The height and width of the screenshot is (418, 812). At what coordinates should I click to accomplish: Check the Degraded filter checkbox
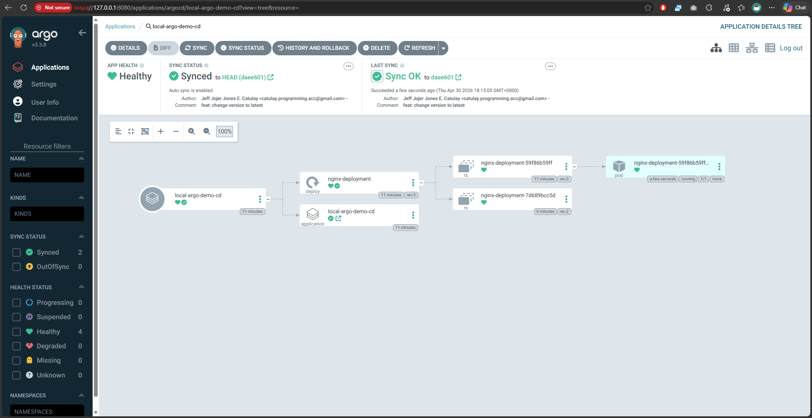[x=16, y=346]
